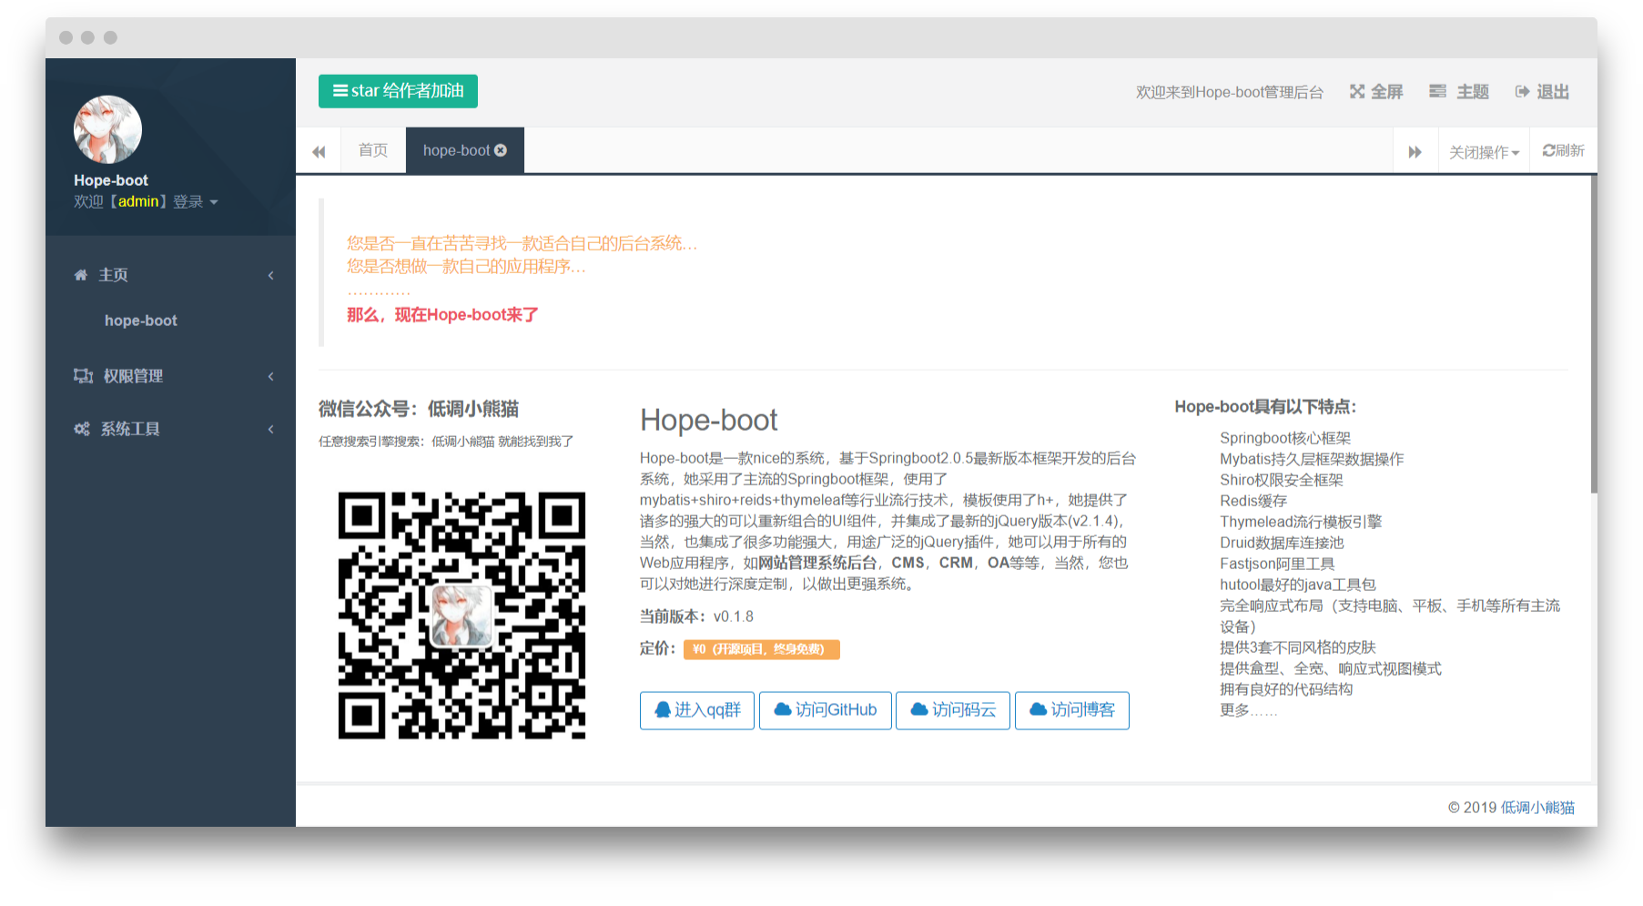The image size is (1643, 906).
Task: Click the user avatar in the sidebar
Action: pos(107,130)
